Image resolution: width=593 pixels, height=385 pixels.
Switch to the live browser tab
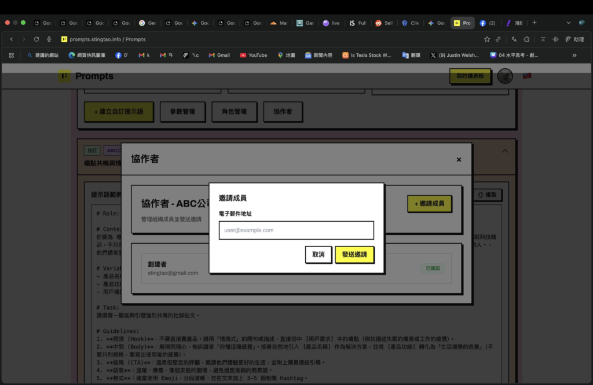[331, 23]
